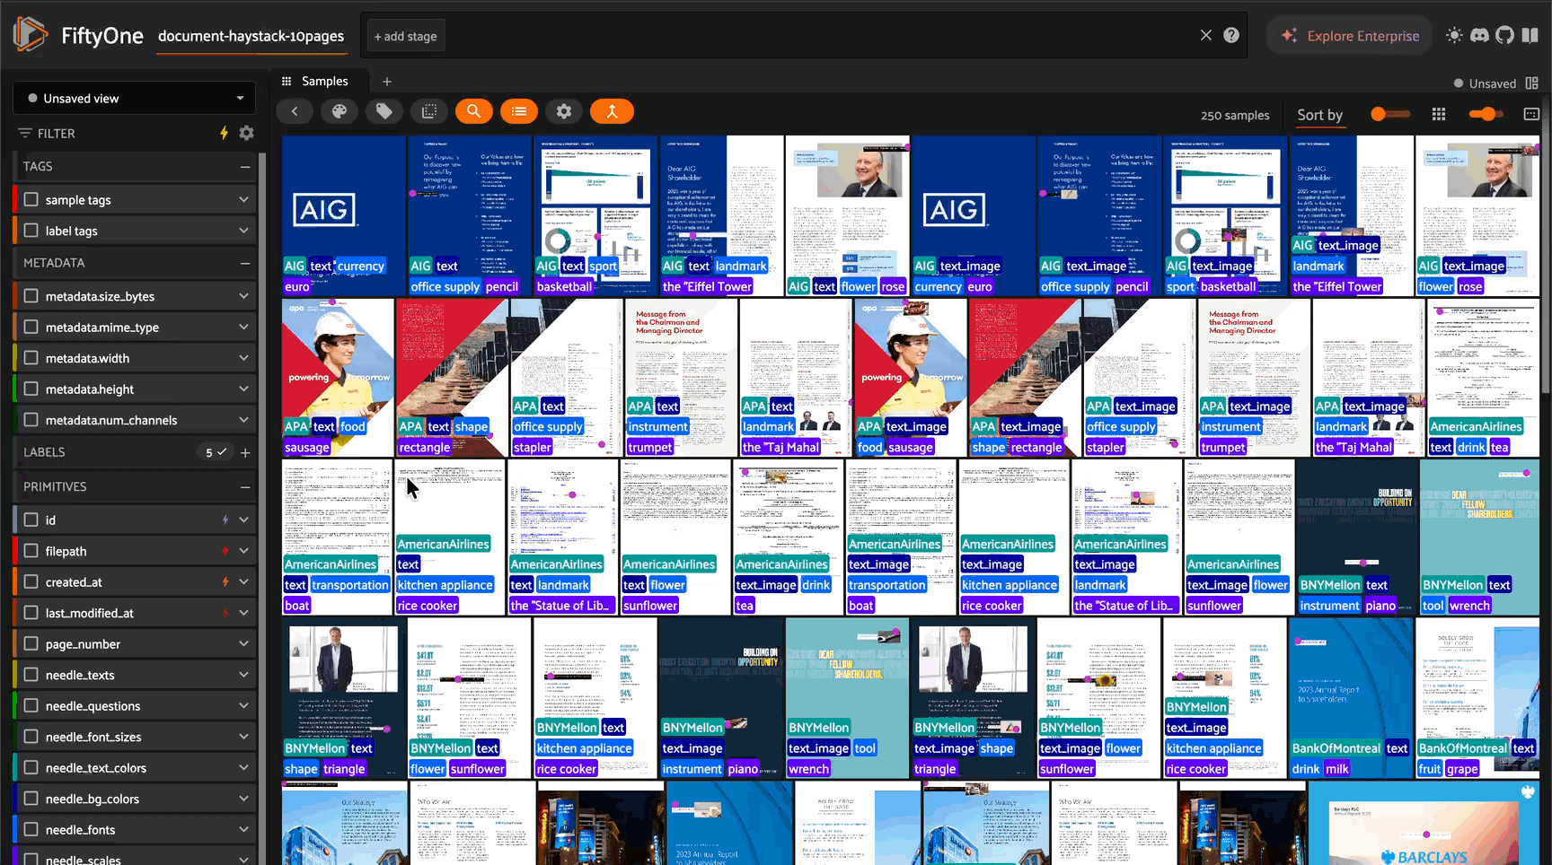This screenshot has height=865, width=1552.
Task: Check the metadata.width field box
Action: tap(31, 358)
